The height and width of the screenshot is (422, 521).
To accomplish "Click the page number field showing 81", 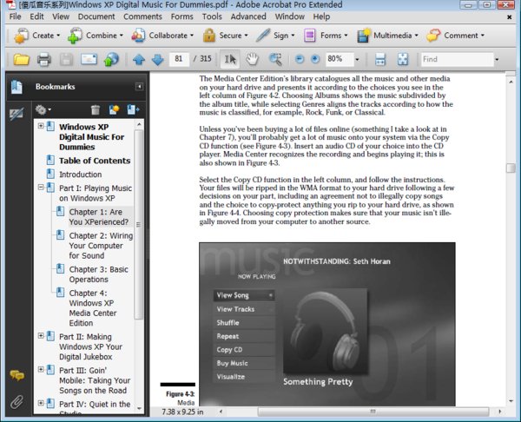I will (x=179, y=59).
